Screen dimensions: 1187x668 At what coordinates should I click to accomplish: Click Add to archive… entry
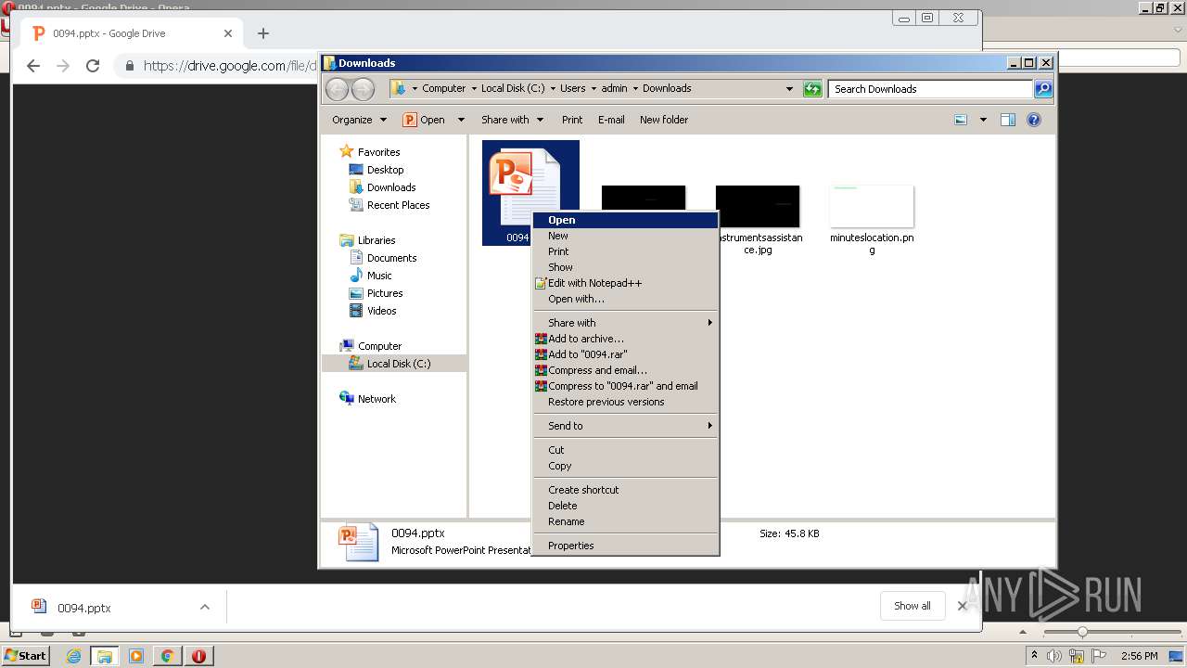[625, 339]
